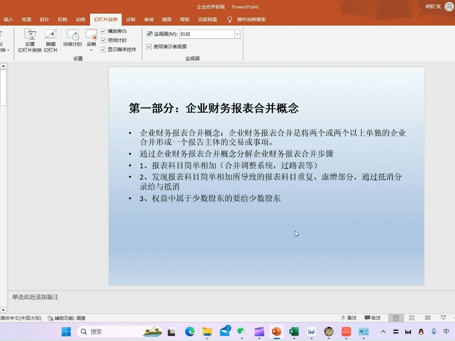Open WeChat from the taskbar
The image size is (455, 341).
click(241, 332)
